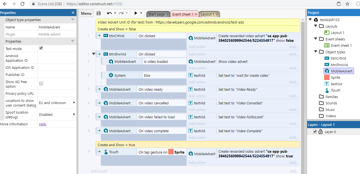Click Touch icon in event 9
The image size is (360, 174).
coord(106,152)
